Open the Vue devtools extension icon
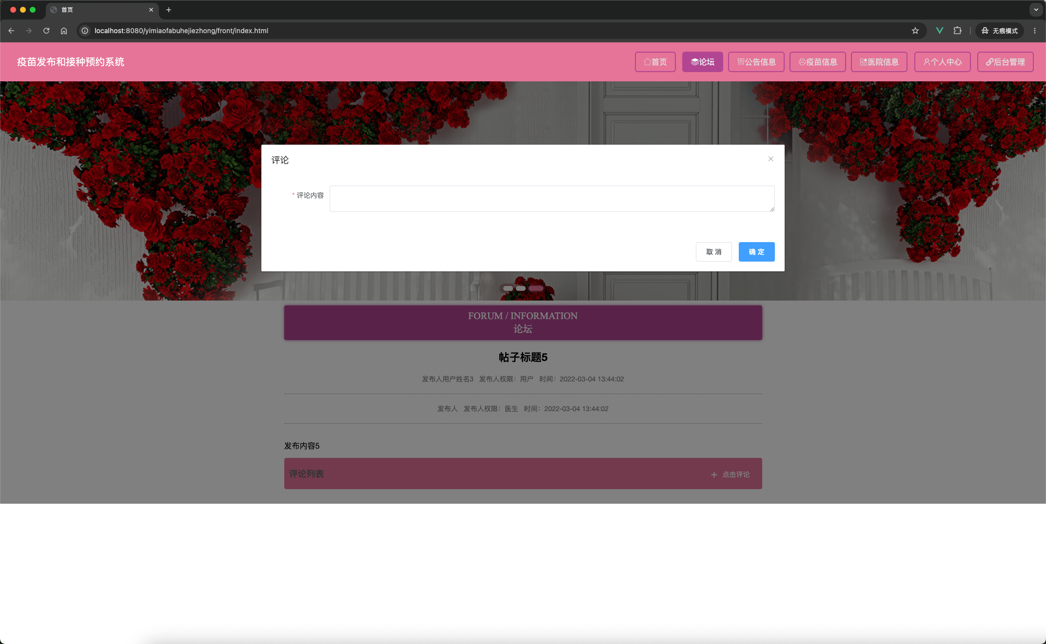The image size is (1046, 644). [939, 31]
